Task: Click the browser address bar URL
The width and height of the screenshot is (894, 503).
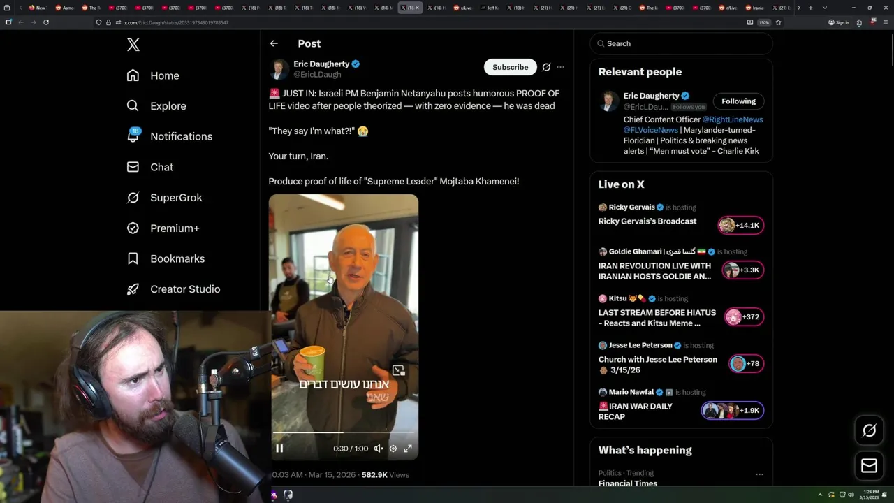Action: point(176,22)
